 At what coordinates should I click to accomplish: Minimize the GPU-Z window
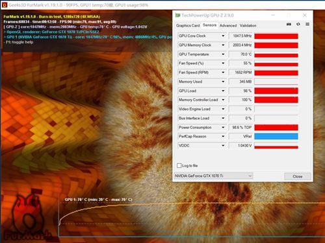(x=273, y=15)
